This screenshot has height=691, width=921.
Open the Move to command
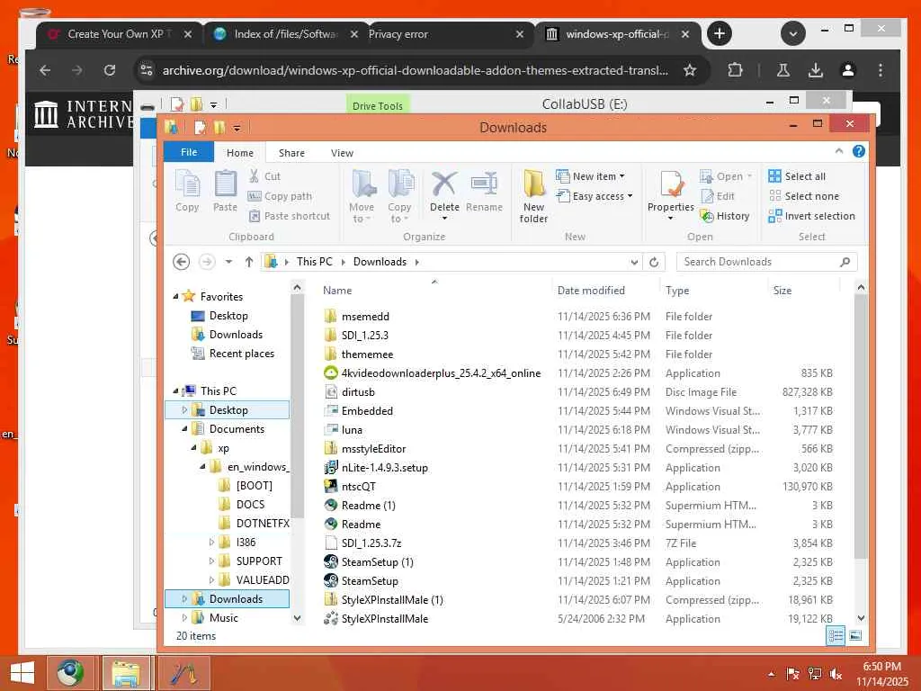(x=362, y=196)
